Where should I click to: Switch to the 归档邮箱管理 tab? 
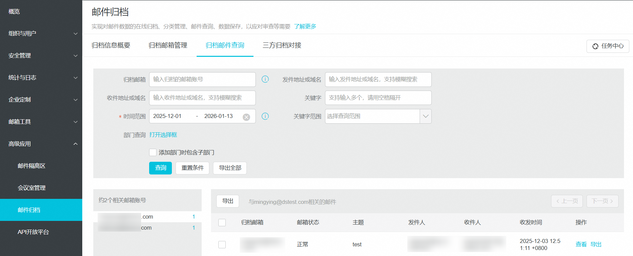[x=168, y=45]
